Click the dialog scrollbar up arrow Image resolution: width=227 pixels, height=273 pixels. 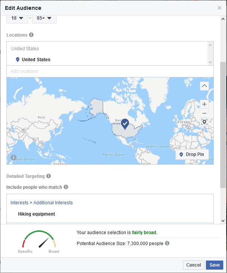coord(223,19)
